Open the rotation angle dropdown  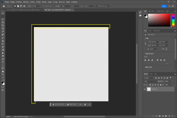(x=156, y=49)
